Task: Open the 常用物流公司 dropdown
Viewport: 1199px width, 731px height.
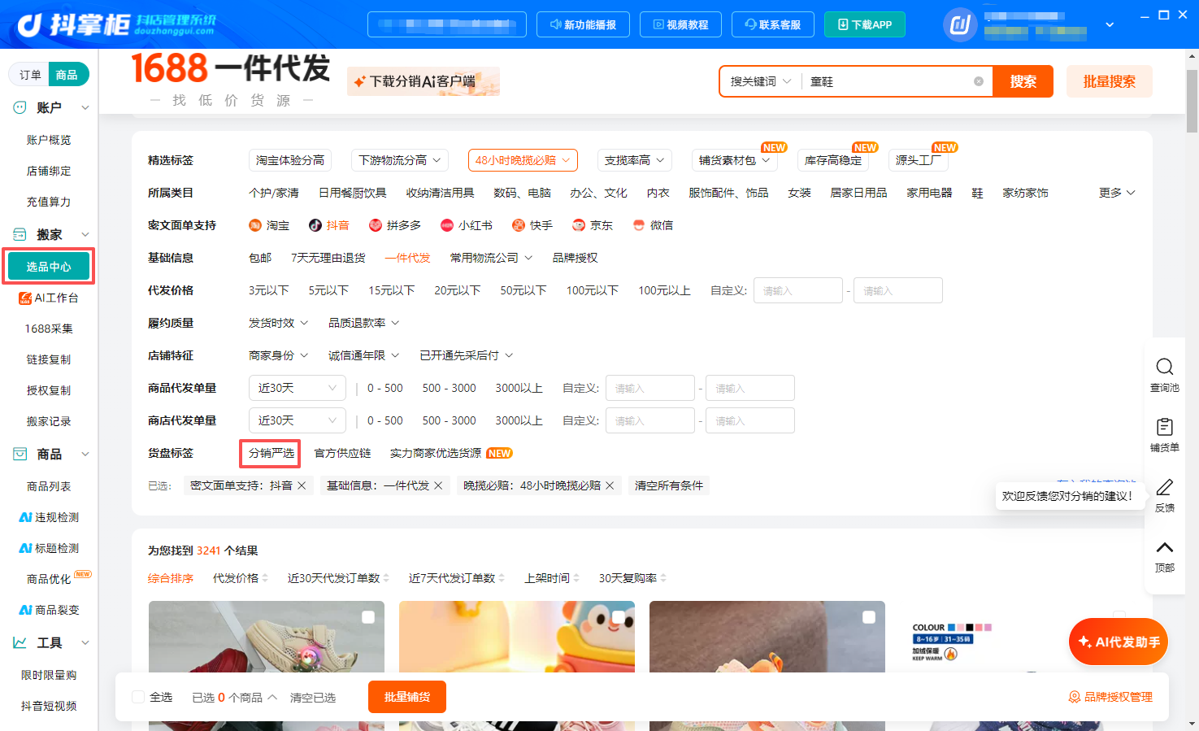Action: point(491,258)
